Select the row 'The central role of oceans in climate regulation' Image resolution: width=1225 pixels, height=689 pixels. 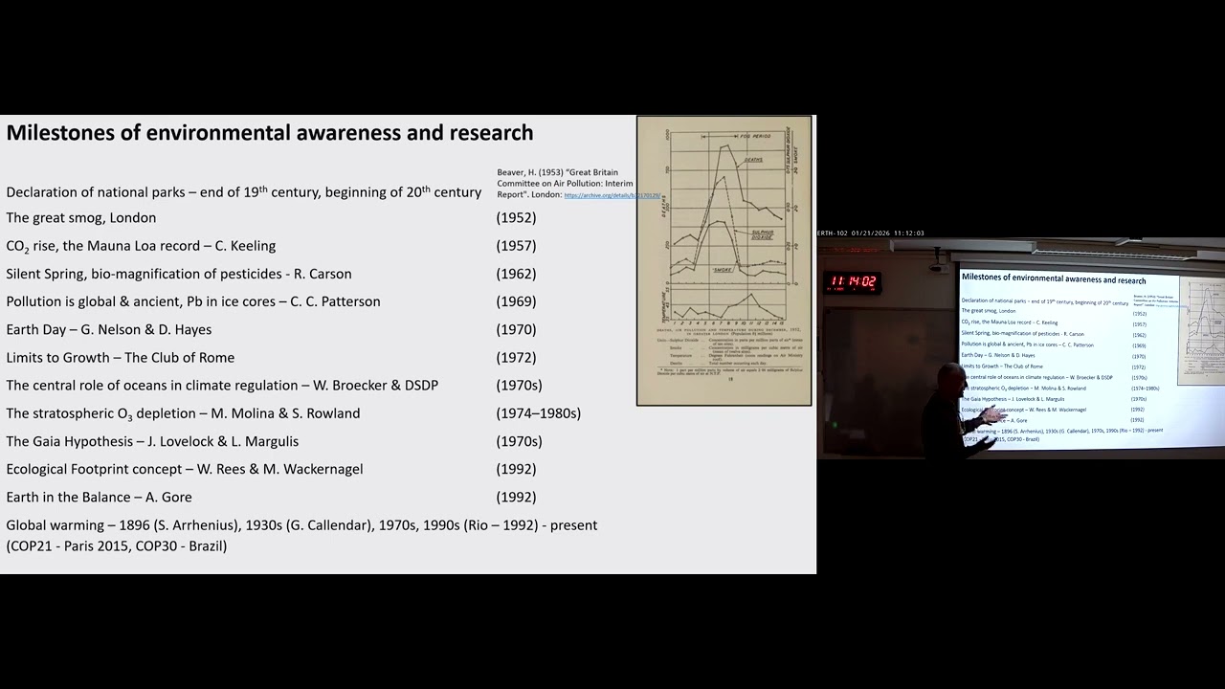[x=222, y=386]
